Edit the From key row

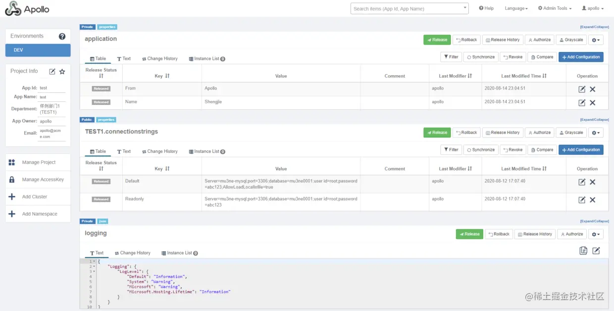coord(582,89)
